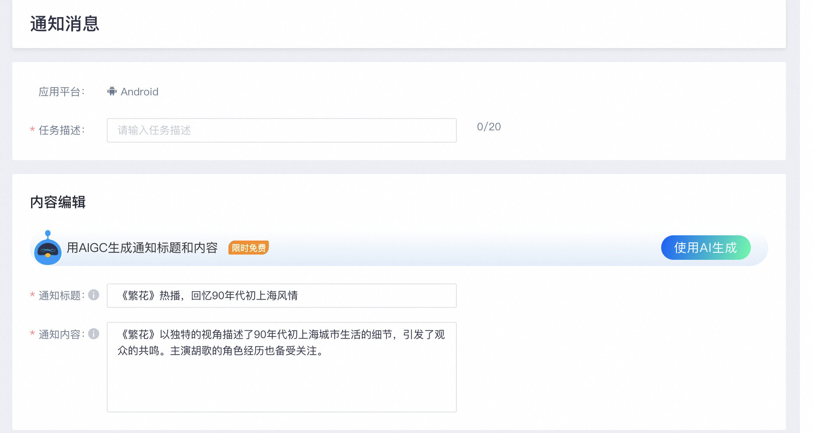This screenshot has height=433, width=813.
Task: Click the 0/20 character counter
Action: point(489,127)
